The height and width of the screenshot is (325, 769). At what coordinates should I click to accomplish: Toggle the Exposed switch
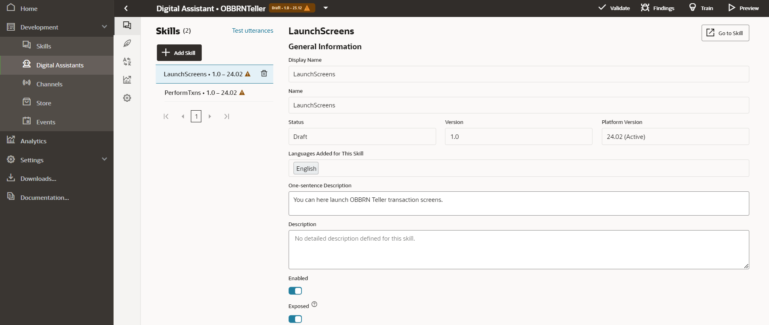(x=295, y=319)
